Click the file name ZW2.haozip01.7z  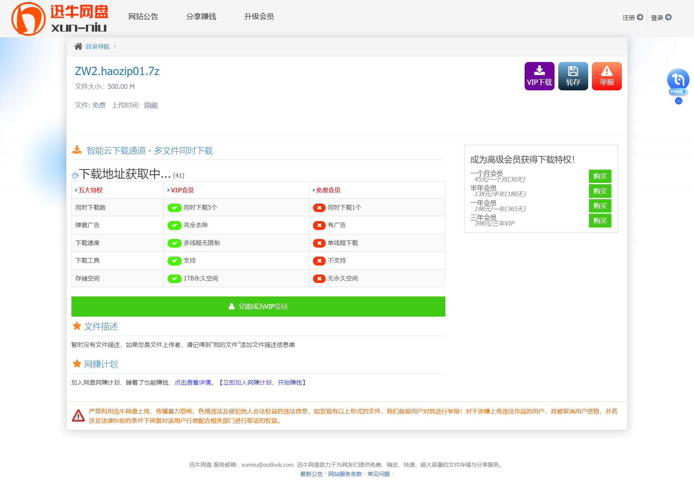click(x=117, y=71)
